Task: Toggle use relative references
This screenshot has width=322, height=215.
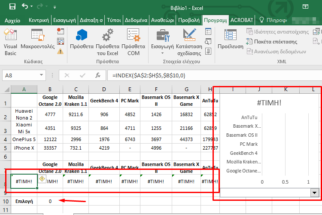Action: click(x=61, y=41)
